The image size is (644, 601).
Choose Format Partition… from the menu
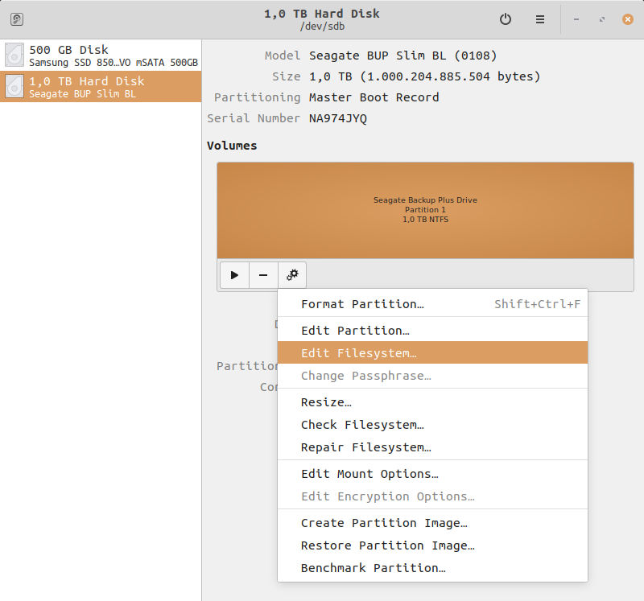point(432,304)
